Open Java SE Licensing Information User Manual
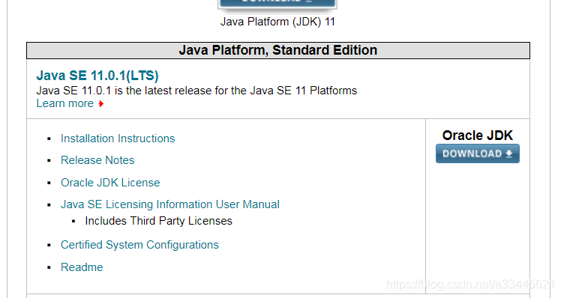 click(x=170, y=204)
